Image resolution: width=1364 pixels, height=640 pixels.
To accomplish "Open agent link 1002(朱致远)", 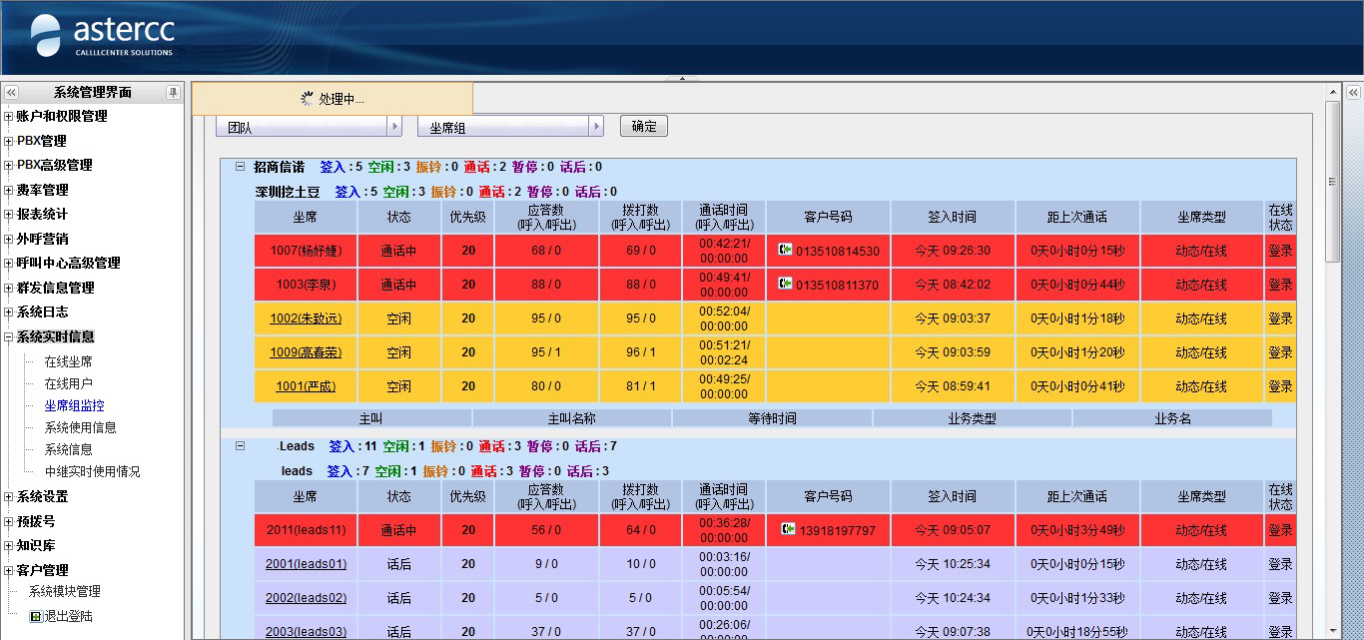I will [306, 319].
